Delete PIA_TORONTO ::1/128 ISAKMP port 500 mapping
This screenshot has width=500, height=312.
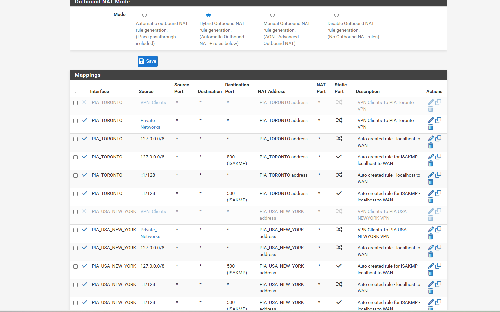point(431,200)
